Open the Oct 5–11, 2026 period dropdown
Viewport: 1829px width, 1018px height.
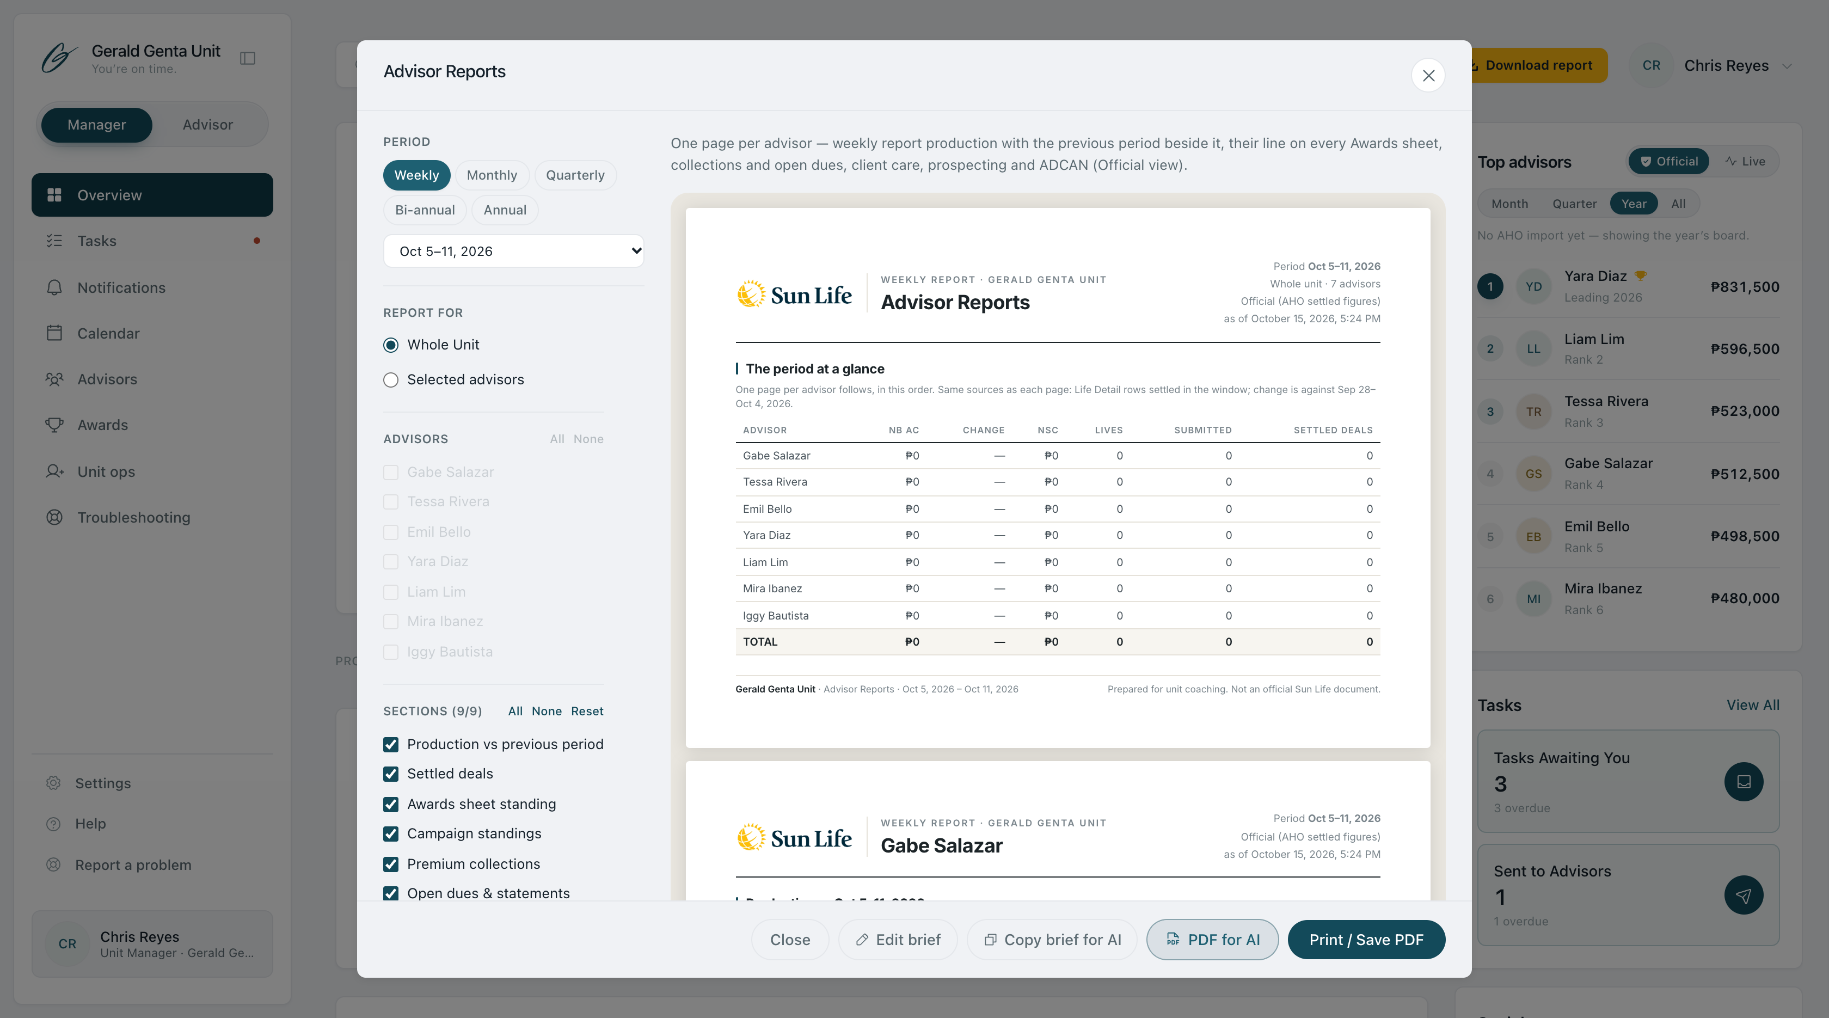(513, 250)
